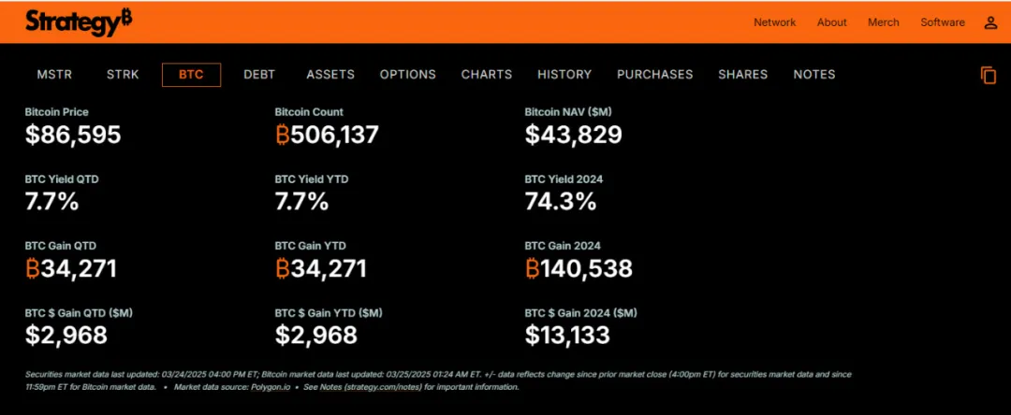Open the Network link in header
Viewport: 1011px width, 415px height.
[x=774, y=22]
